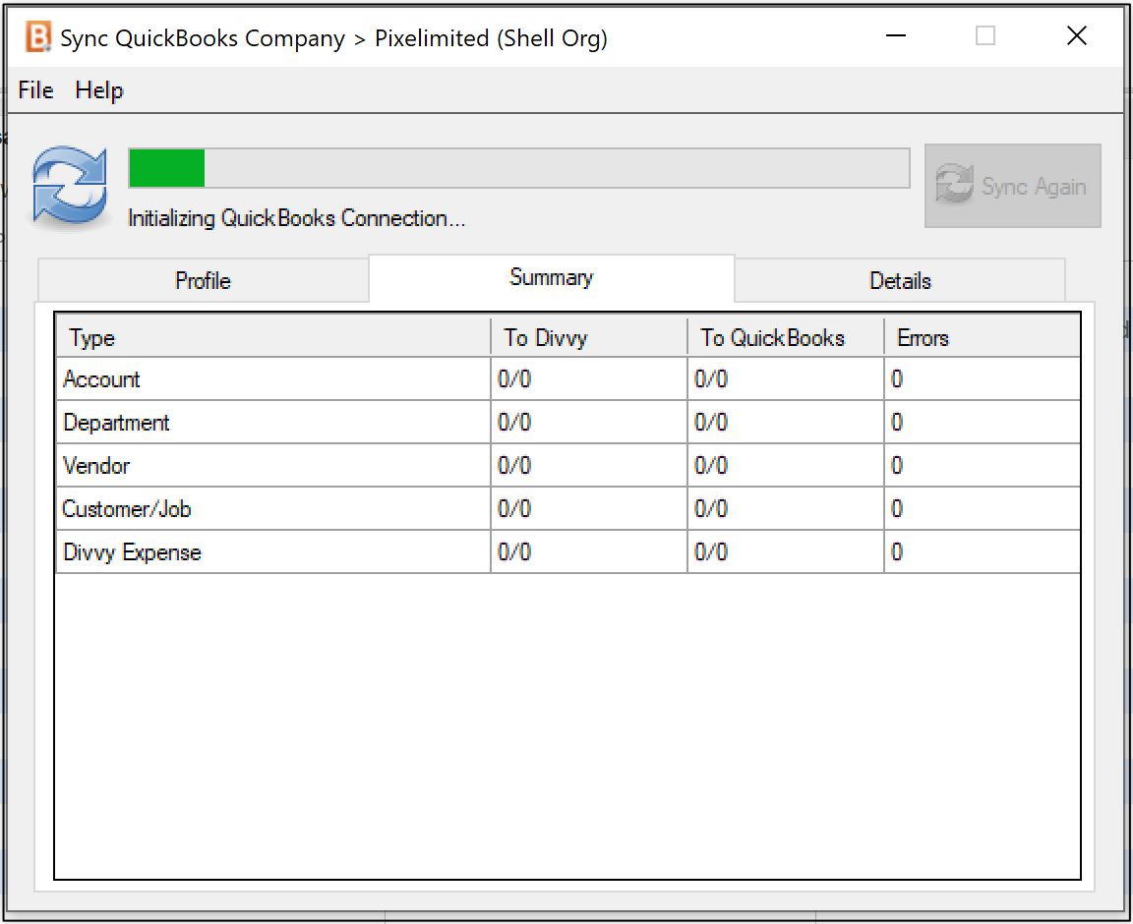Click the Errors column header
1133x924 pixels.
pyautogui.click(x=923, y=338)
